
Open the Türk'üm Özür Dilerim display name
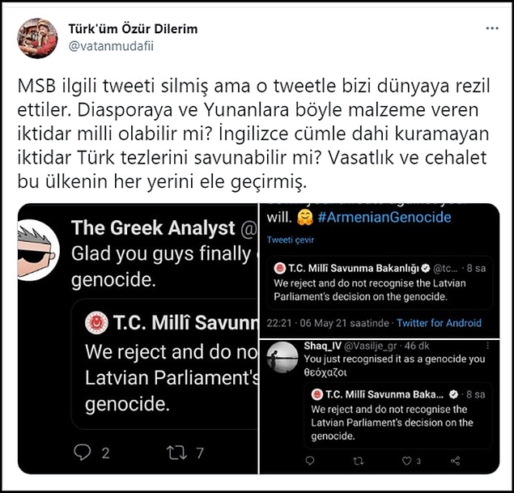tap(133, 29)
